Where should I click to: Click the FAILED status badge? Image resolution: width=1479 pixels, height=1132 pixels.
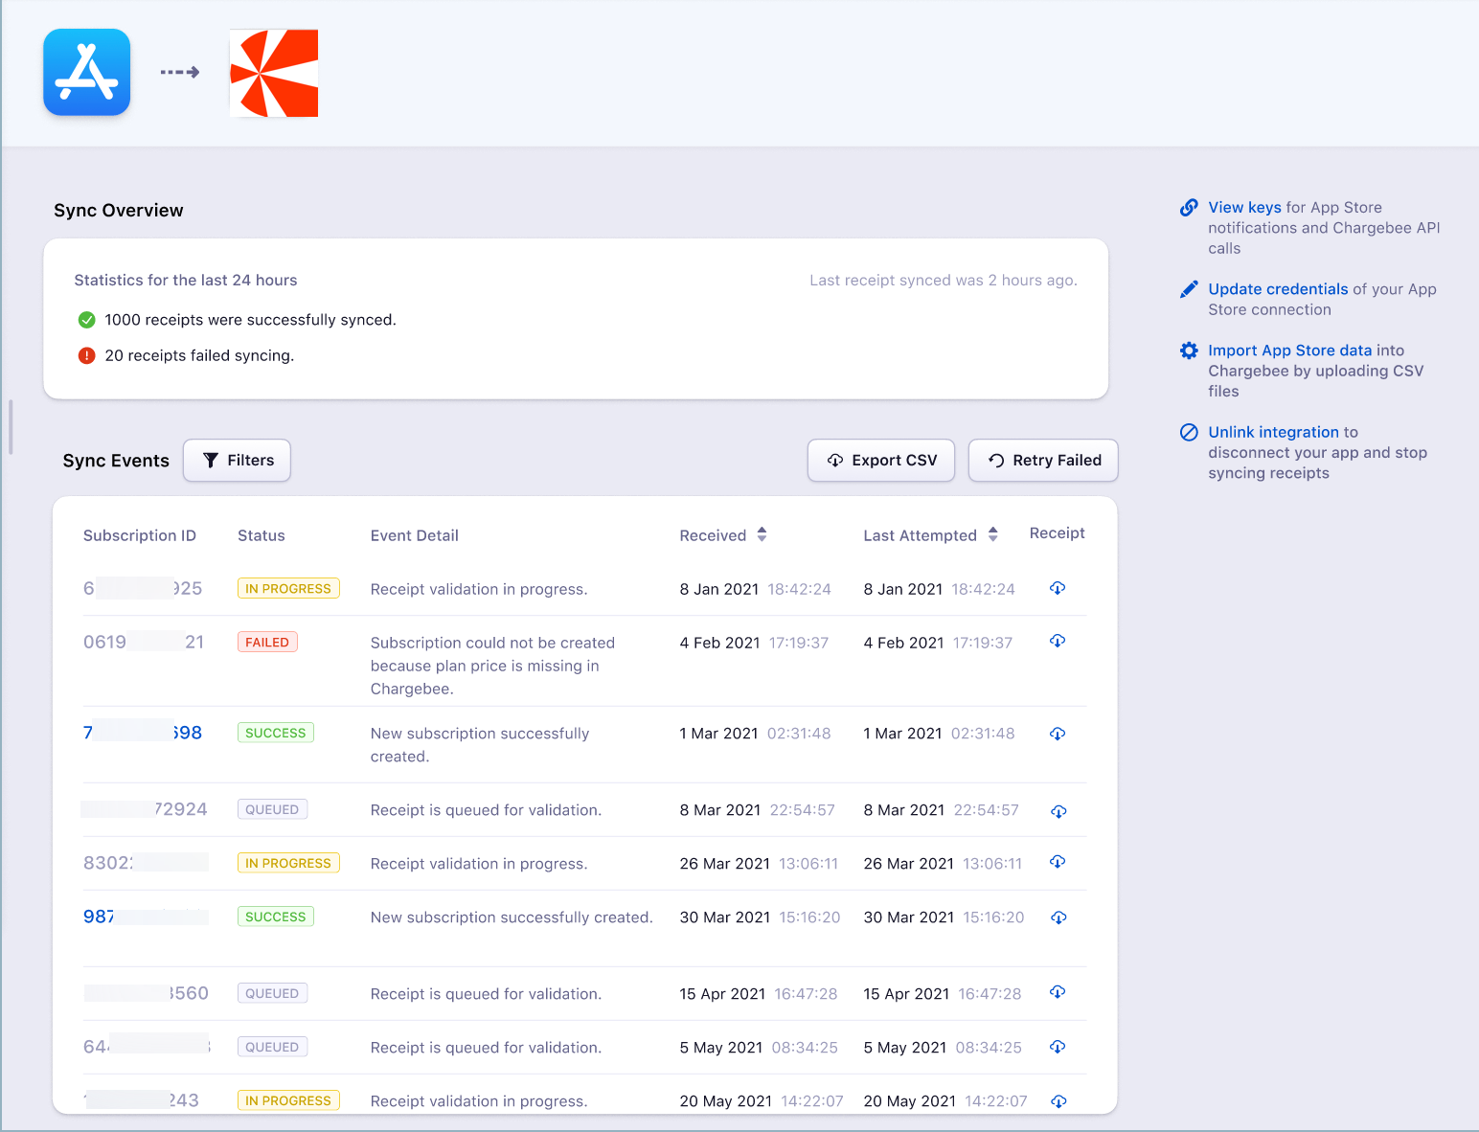267,643
